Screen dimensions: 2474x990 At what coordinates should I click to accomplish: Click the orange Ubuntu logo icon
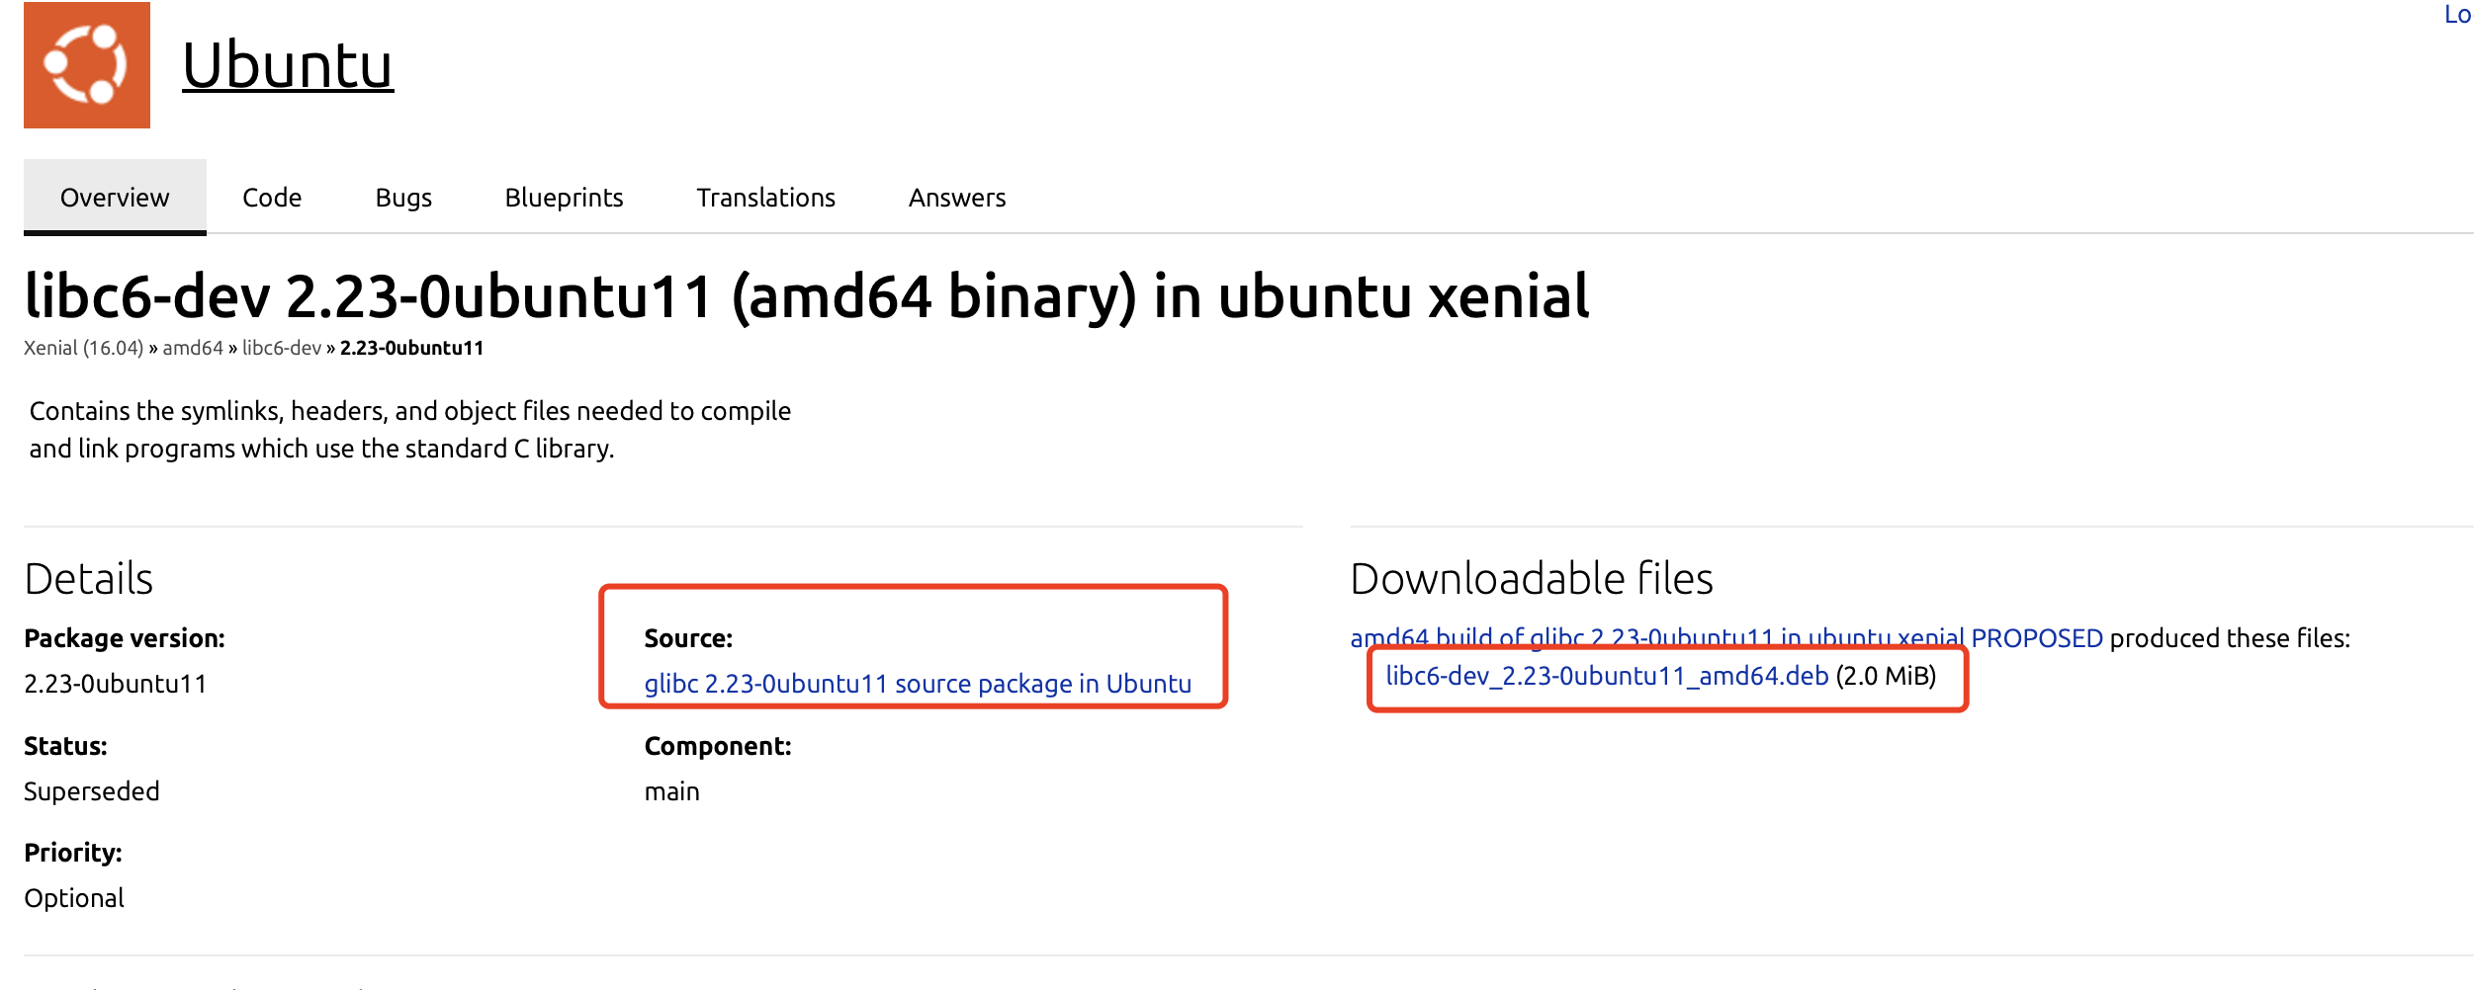[x=87, y=65]
